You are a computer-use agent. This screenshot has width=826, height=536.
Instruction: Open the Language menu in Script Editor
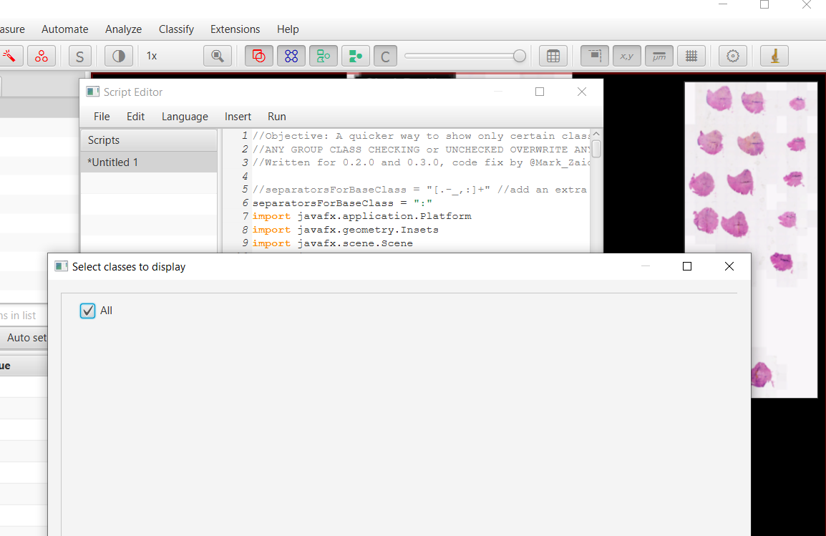[185, 116]
